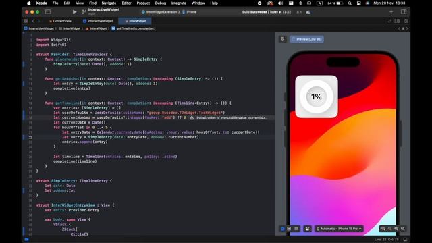Viewport: 432px width, 243px height.
Task: Click 'completion(timeline)' code line
Action: coord(75,161)
